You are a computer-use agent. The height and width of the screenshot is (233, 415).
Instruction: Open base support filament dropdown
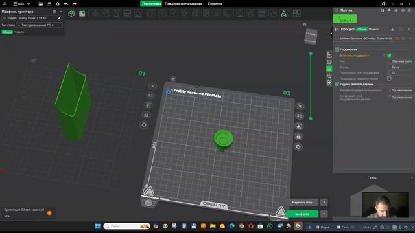400,91
